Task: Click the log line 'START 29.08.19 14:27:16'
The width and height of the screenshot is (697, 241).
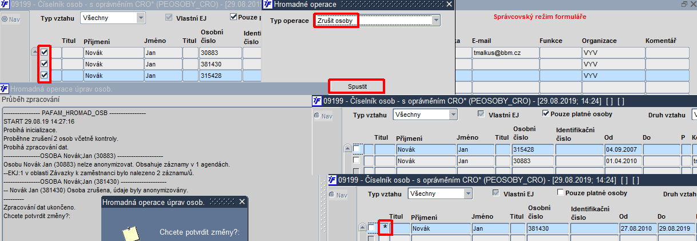Action: [x=39, y=122]
